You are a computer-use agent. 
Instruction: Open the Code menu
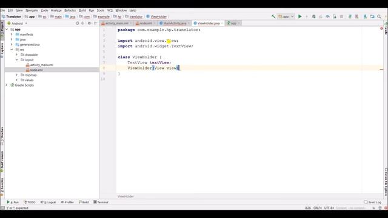(x=44, y=10)
